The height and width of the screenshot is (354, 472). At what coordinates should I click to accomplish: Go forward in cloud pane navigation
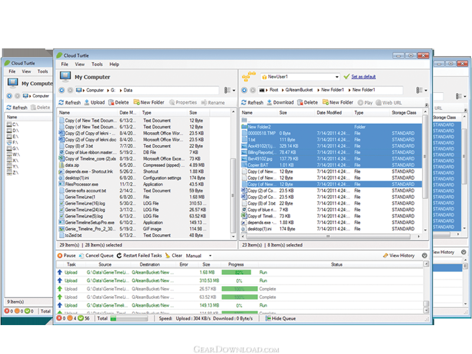coord(253,90)
